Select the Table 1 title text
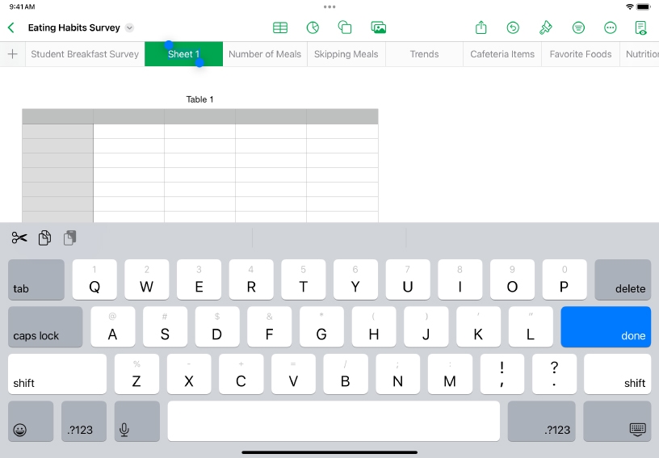The height and width of the screenshot is (458, 659). [200, 99]
